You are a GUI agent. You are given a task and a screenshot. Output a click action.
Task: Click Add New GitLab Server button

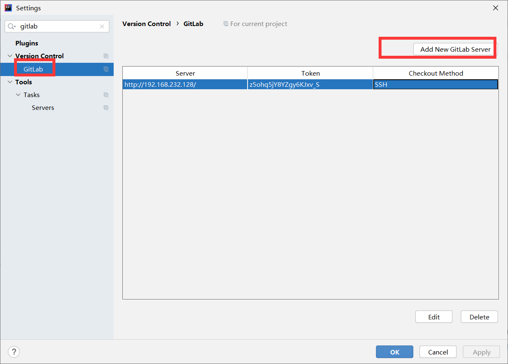[x=455, y=49]
